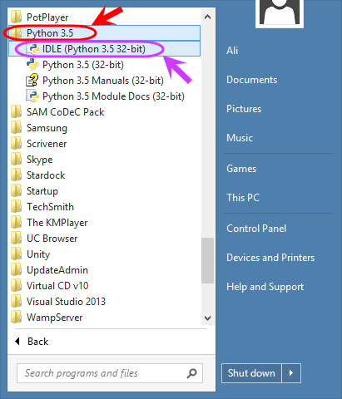Image resolution: width=342 pixels, height=399 pixels.
Task: Click the Unity folder icon
Action: pos(16,254)
